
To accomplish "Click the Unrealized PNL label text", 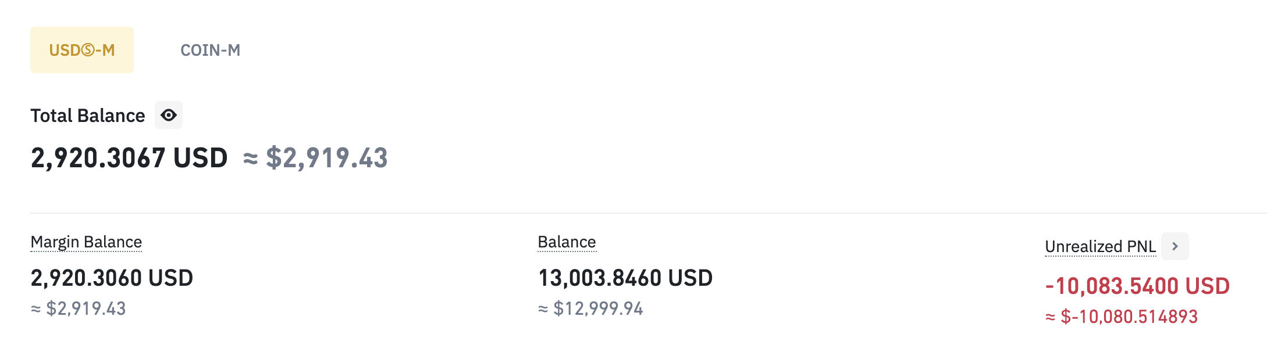I will click(x=1101, y=246).
